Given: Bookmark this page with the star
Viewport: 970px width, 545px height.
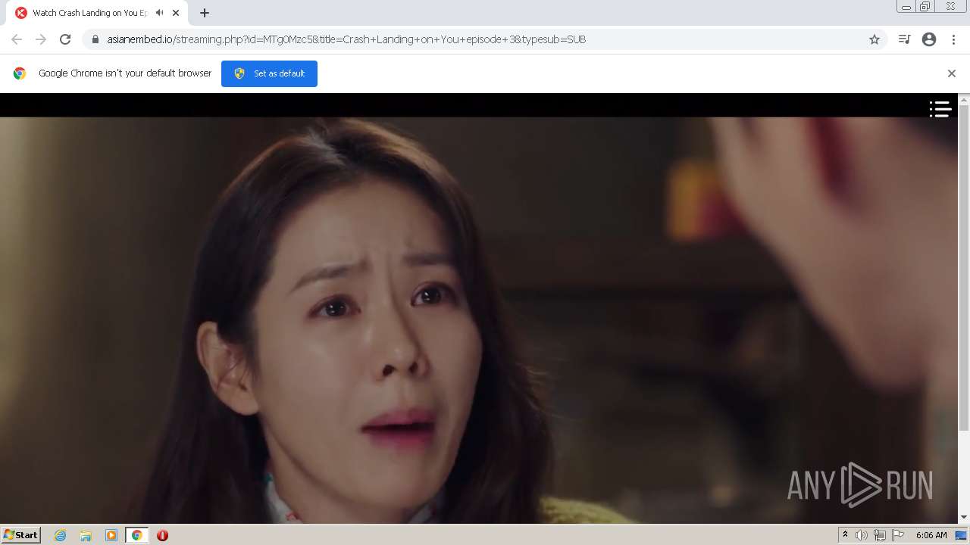Looking at the screenshot, I should click(875, 39).
